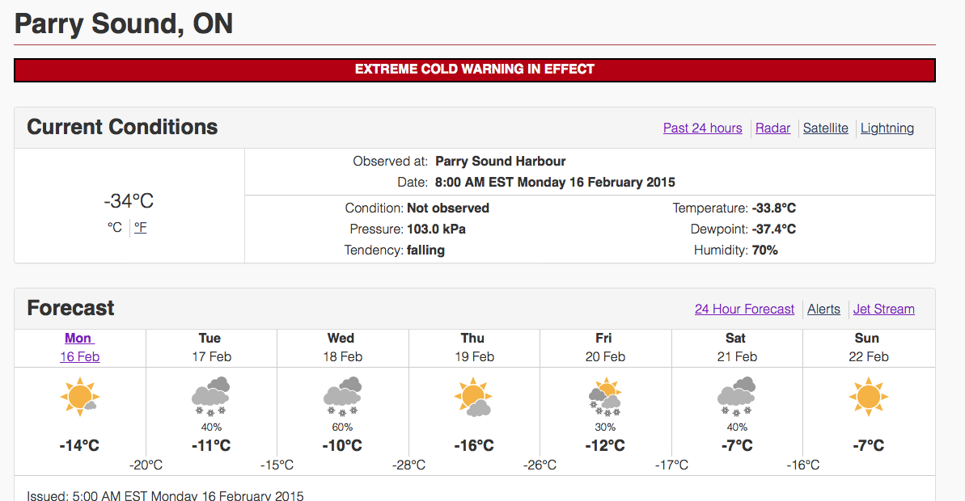Click Tuesday's snow cloud icon
965x501 pixels.
pos(210,395)
